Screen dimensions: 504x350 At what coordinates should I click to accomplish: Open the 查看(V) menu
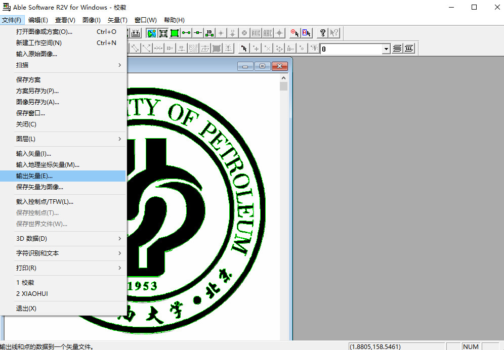(x=65, y=20)
